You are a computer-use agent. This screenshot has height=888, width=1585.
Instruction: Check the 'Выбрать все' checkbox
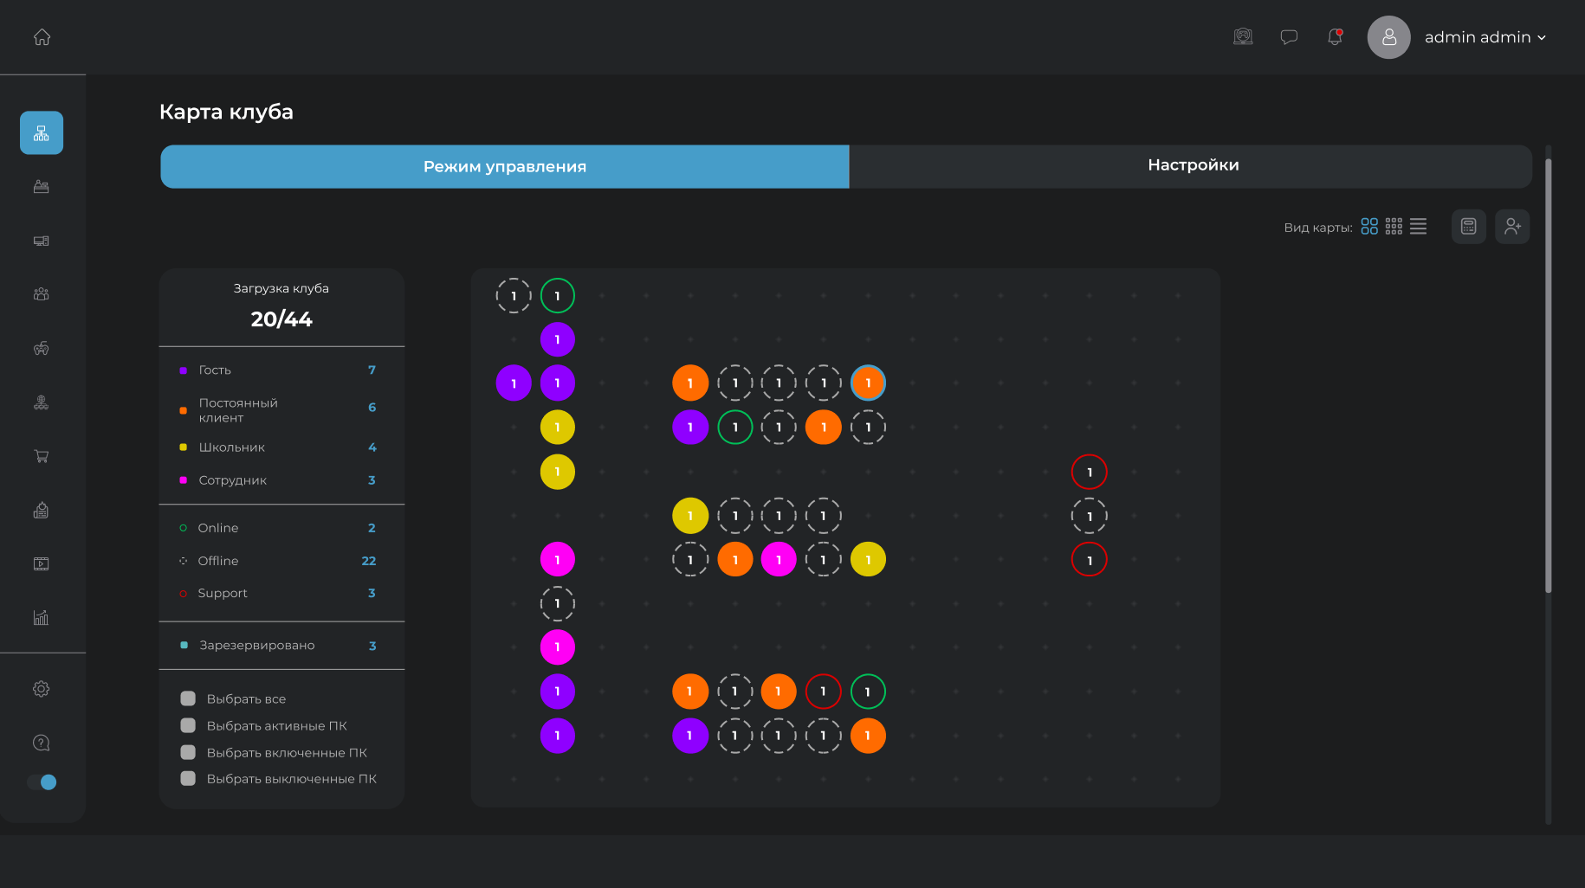click(188, 698)
